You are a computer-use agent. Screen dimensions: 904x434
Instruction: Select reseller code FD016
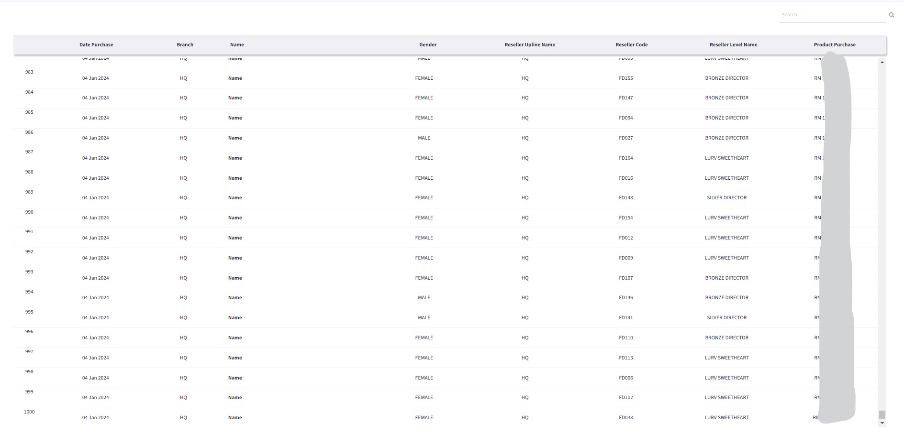[625, 178]
